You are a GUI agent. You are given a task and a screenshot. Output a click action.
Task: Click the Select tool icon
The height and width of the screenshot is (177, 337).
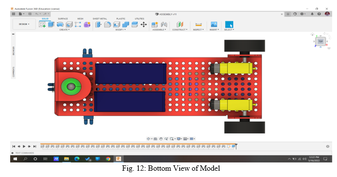point(229,24)
